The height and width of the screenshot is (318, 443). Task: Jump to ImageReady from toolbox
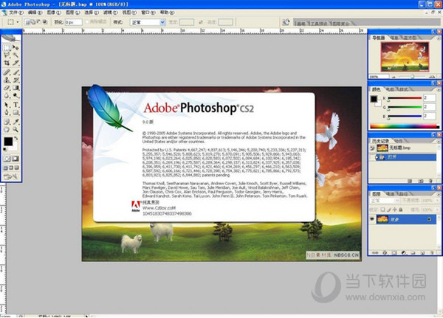(x=11, y=177)
